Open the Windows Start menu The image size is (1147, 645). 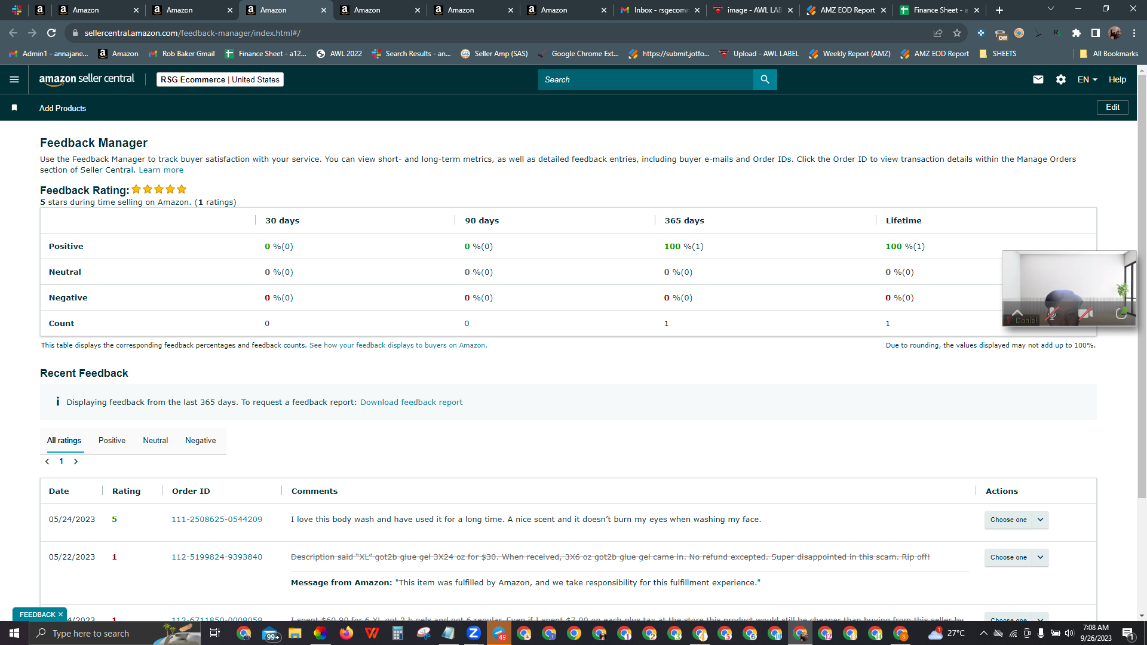point(14,633)
